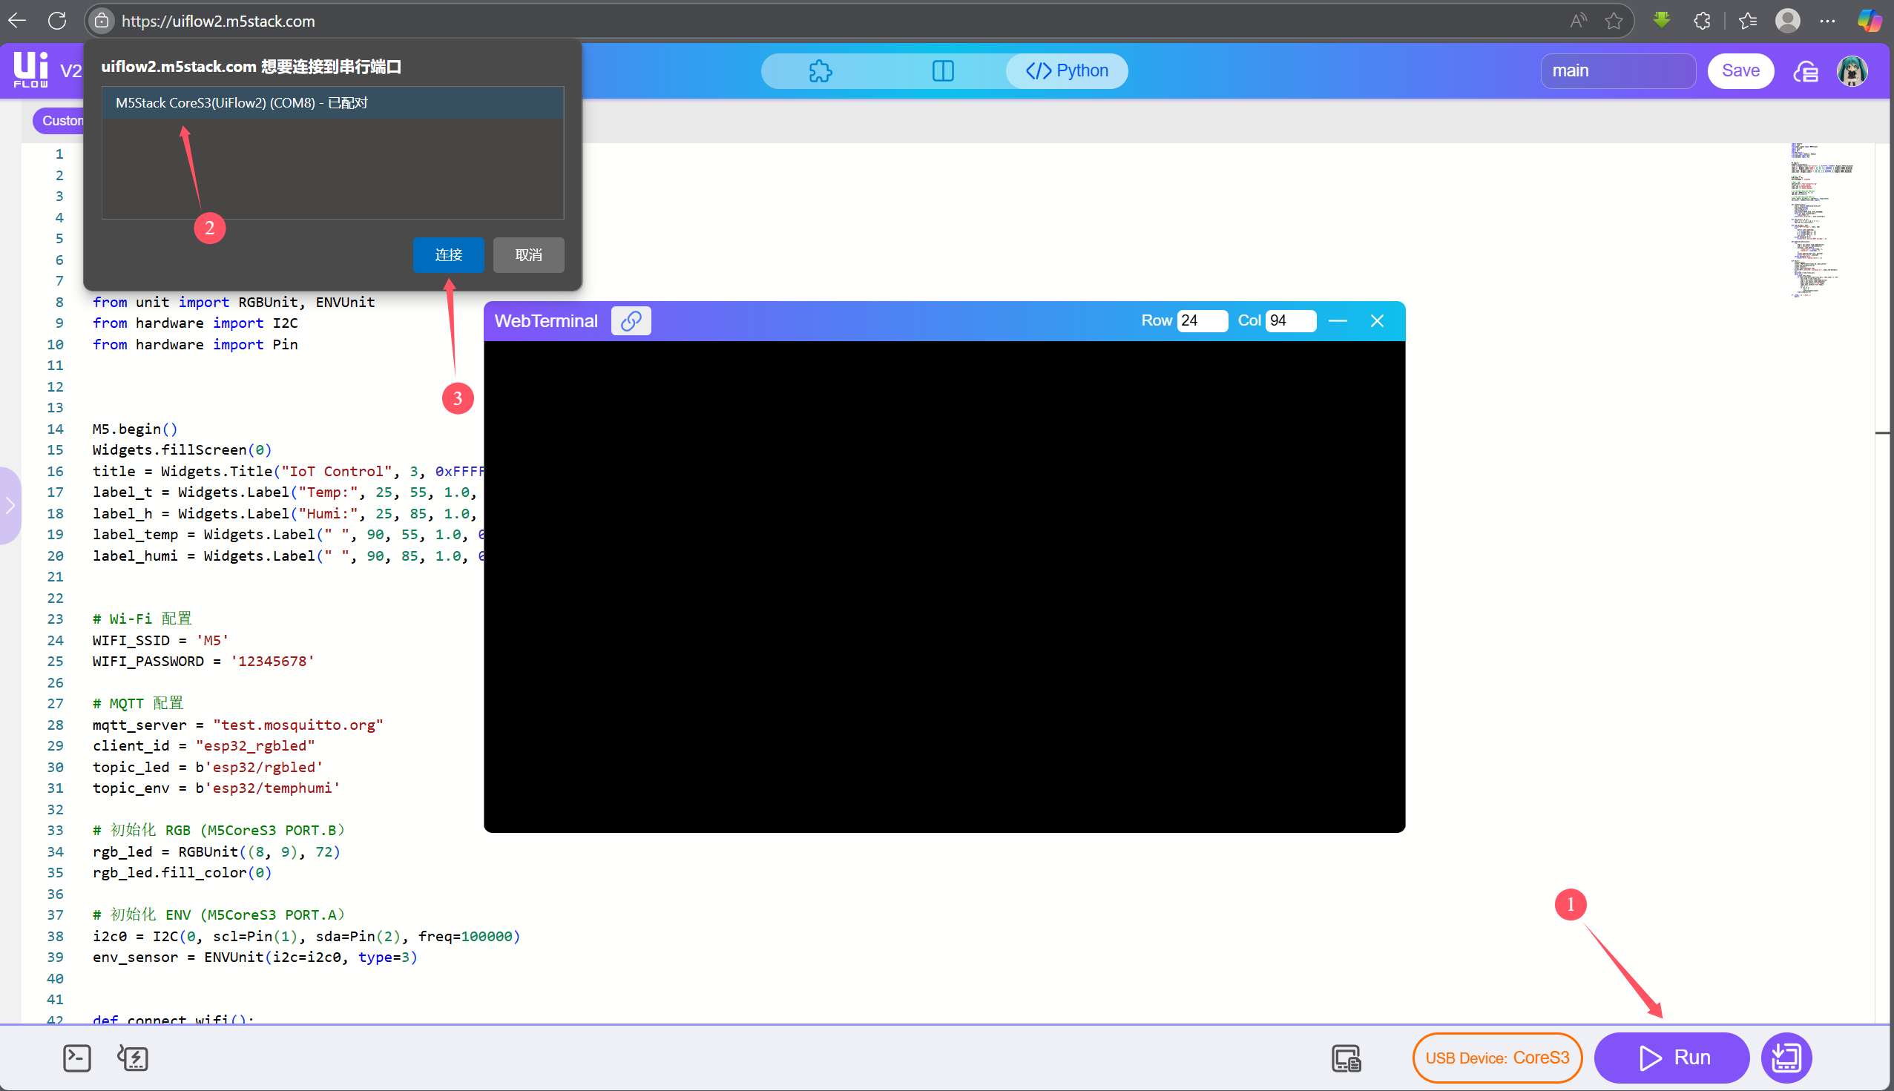This screenshot has height=1091, width=1894.
Task: Click the main project name field
Action: (x=1617, y=71)
